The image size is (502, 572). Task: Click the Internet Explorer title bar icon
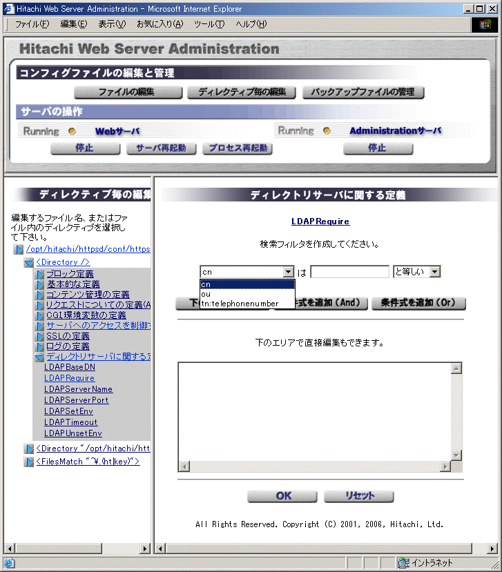click(x=9, y=8)
